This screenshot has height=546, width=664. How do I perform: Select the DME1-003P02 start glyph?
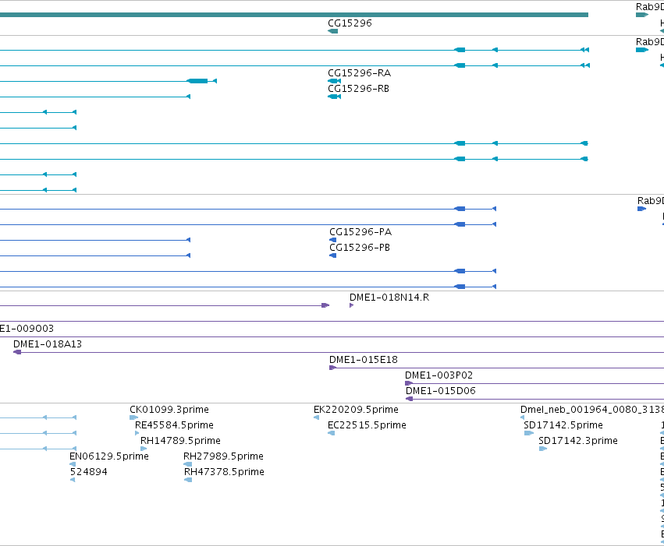click(409, 383)
